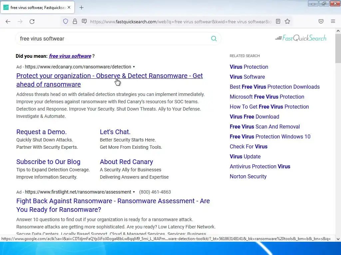Go back to the previous page
The image size is (341, 255).
click(8, 22)
